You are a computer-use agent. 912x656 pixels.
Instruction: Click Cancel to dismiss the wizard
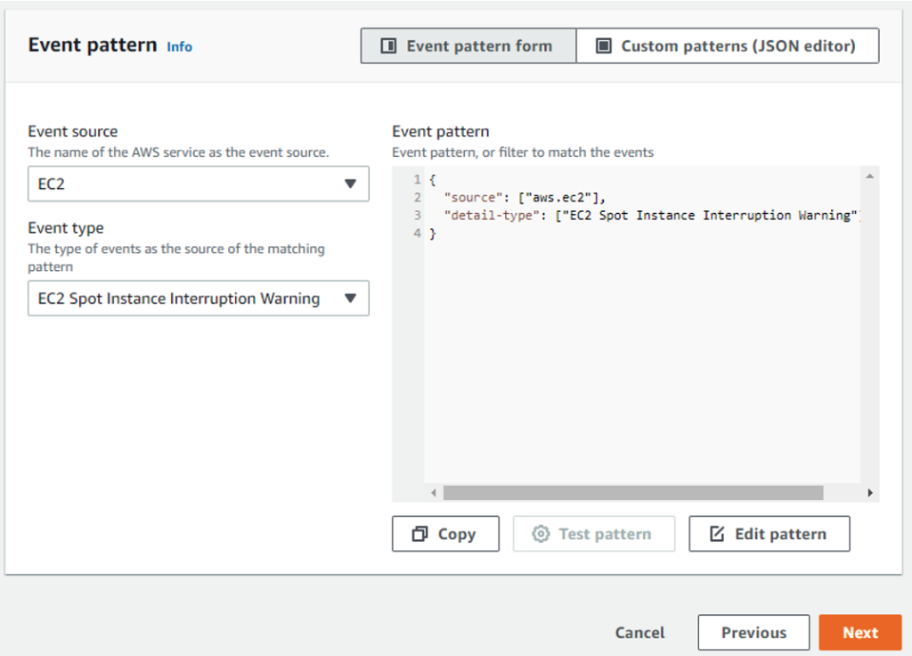(x=639, y=632)
